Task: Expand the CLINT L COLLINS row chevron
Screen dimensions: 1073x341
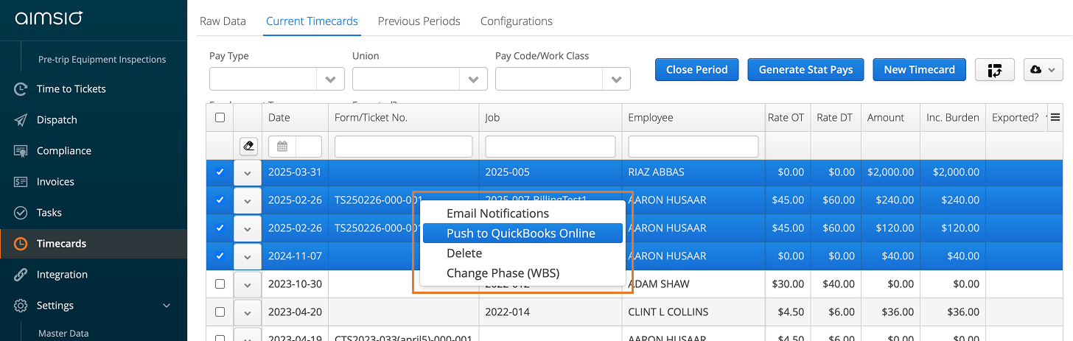Action: pos(248,312)
